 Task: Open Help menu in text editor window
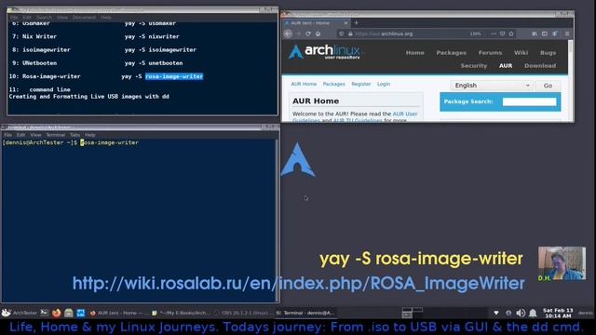point(106,17)
